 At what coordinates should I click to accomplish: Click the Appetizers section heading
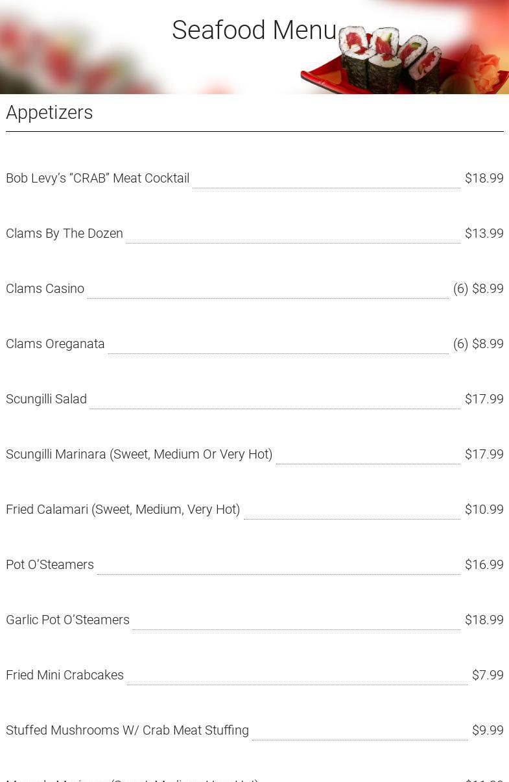point(49,112)
